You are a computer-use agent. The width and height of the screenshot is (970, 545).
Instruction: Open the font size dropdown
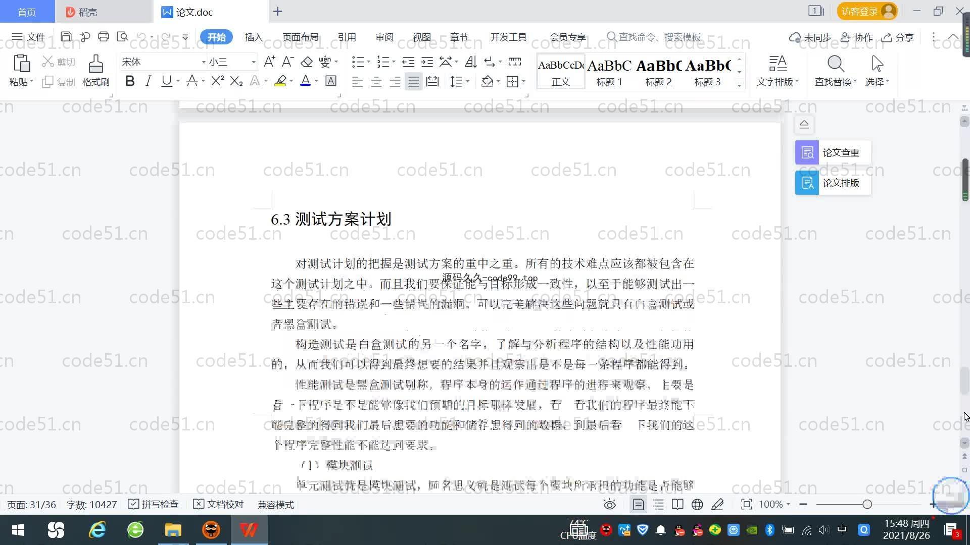pos(254,62)
